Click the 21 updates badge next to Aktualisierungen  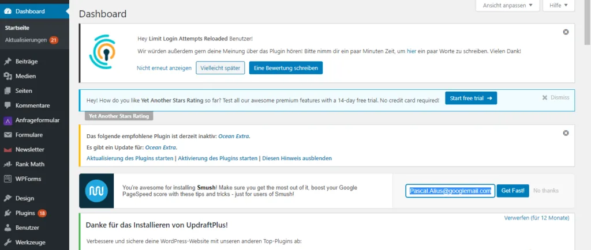(54, 40)
